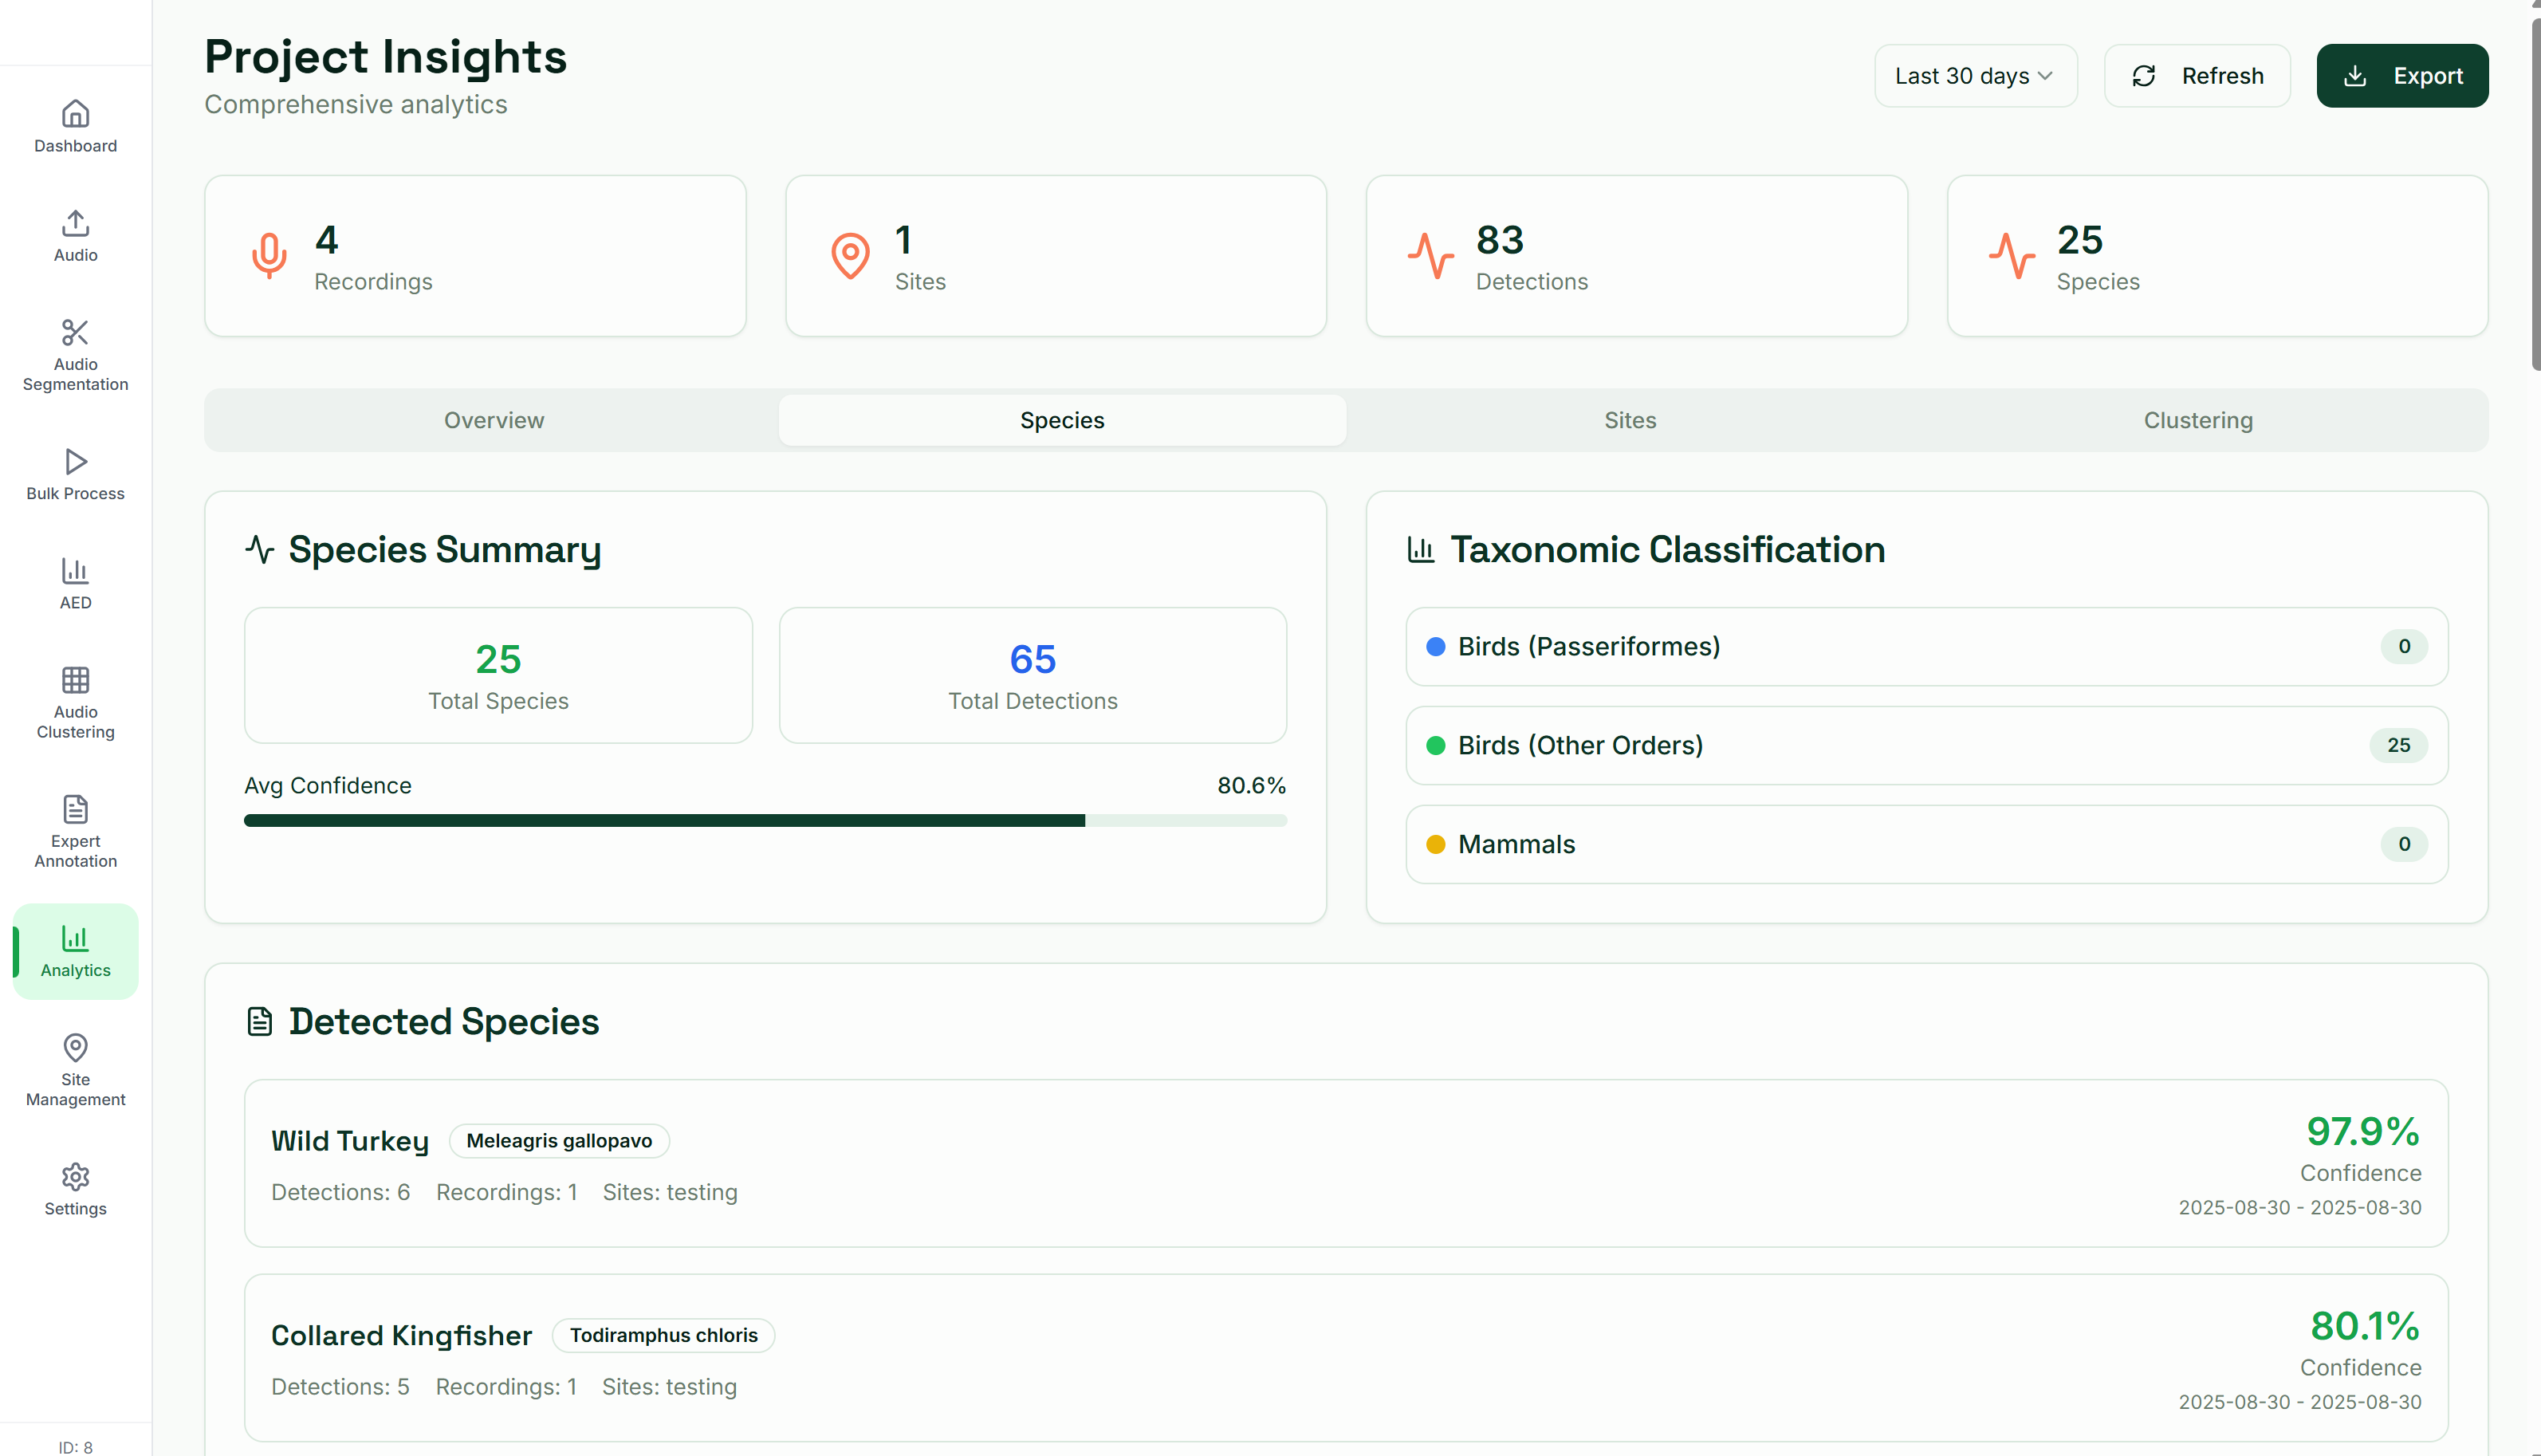Viewport: 2541px width, 1456px height.
Task: Expand the Last 30 days dropdown
Action: (1974, 76)
